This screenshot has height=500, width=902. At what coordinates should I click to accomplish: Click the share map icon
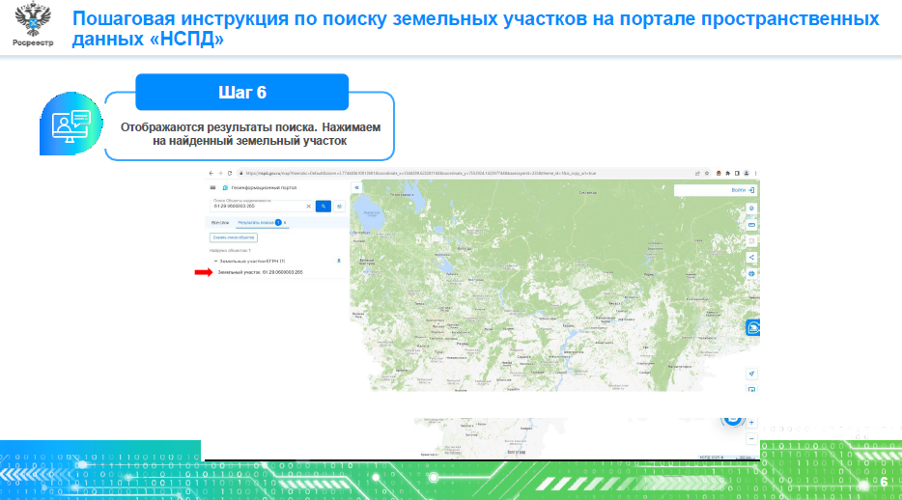pyautogui.click(x=751, y=258)
